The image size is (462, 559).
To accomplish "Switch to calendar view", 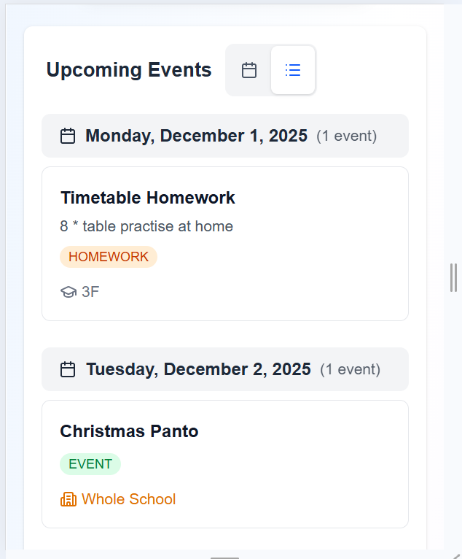I will tap(249, 70).
